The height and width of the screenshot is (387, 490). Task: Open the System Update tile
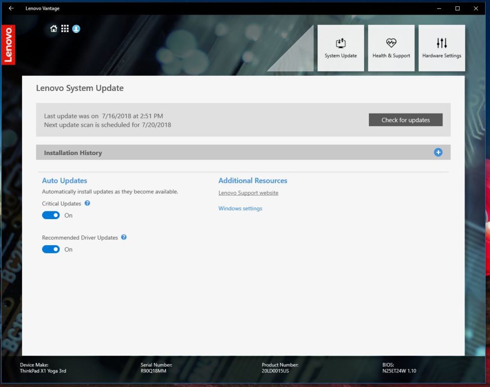(x=341, y=48)
